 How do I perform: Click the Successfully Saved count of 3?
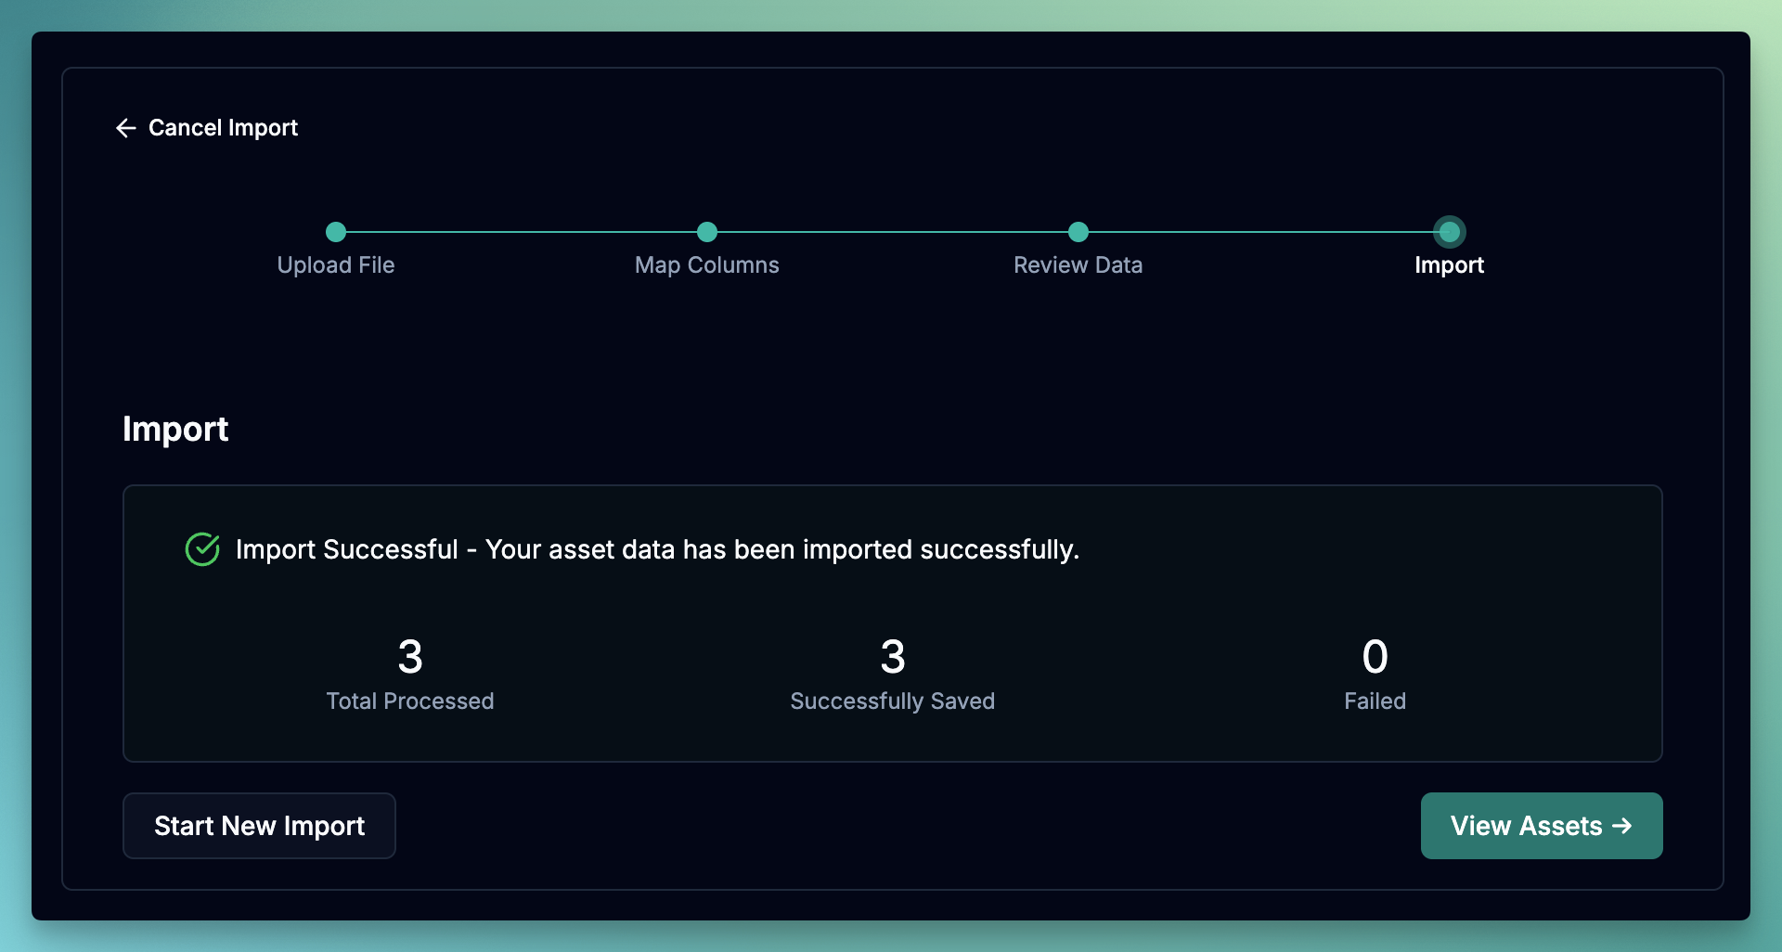(892, 656)
